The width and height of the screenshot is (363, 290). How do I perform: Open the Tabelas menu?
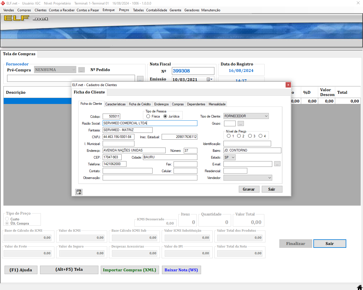tap(138, 10)
